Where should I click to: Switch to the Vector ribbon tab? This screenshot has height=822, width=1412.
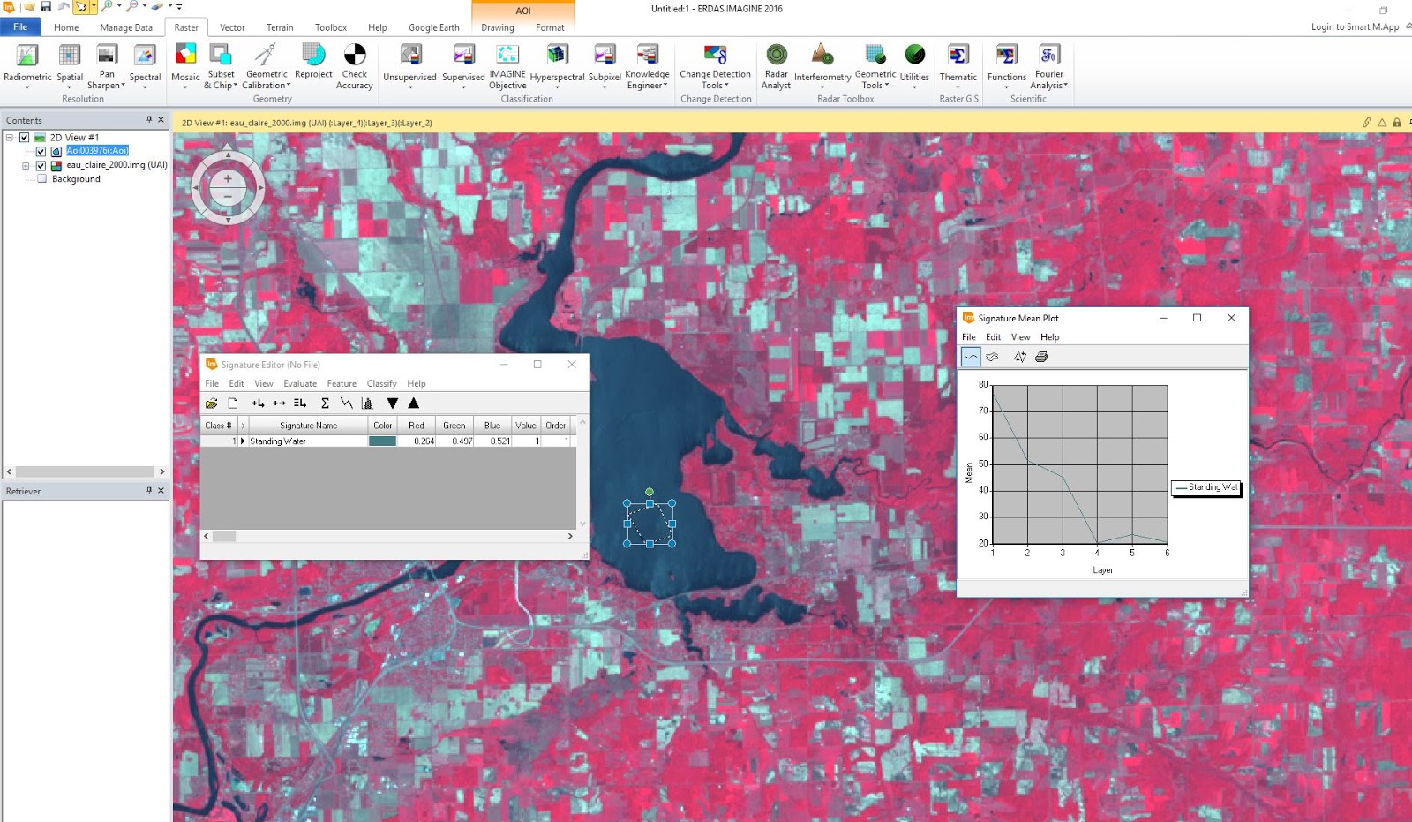click(232, 27)
